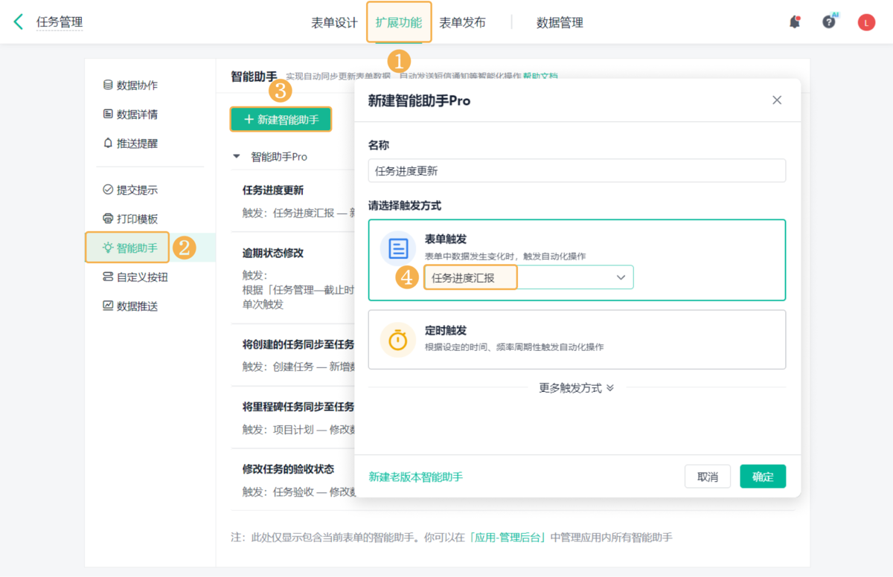Expand 更多触发方式 options
893x577 pixels.
click(x=577, y=388)
